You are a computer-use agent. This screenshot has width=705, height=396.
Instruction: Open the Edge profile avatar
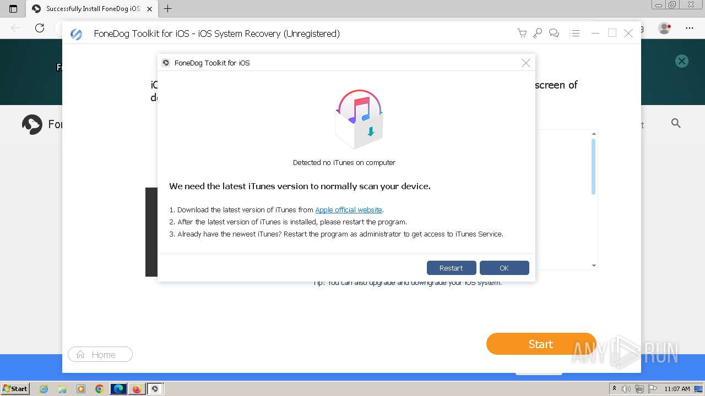pyautogui.click(x=665, y=28)
